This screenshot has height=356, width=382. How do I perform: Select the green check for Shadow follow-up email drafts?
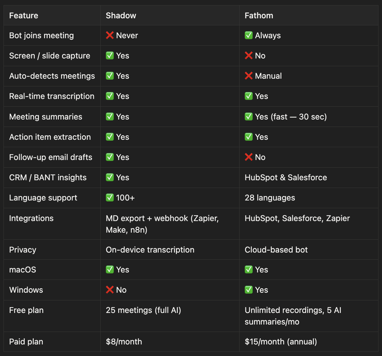[110, 157]
